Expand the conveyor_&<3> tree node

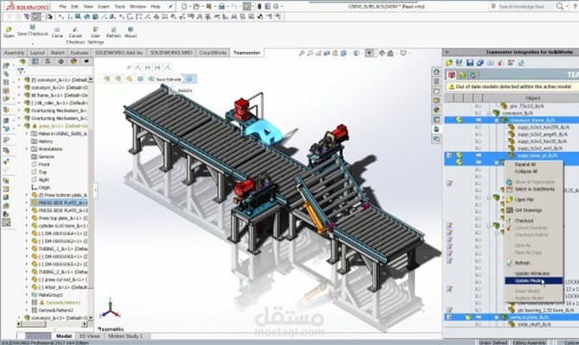pos(19,317)
